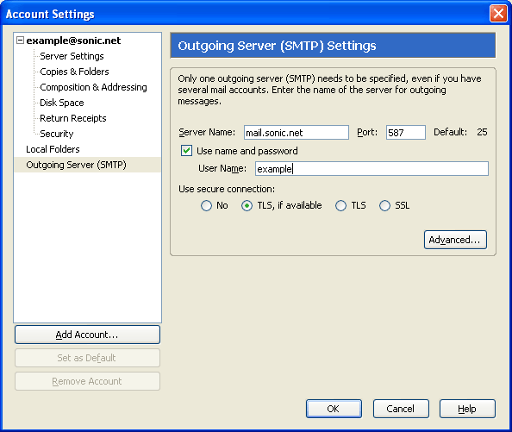Collapse the example@sonic.net account tree

tap(20, 41)
